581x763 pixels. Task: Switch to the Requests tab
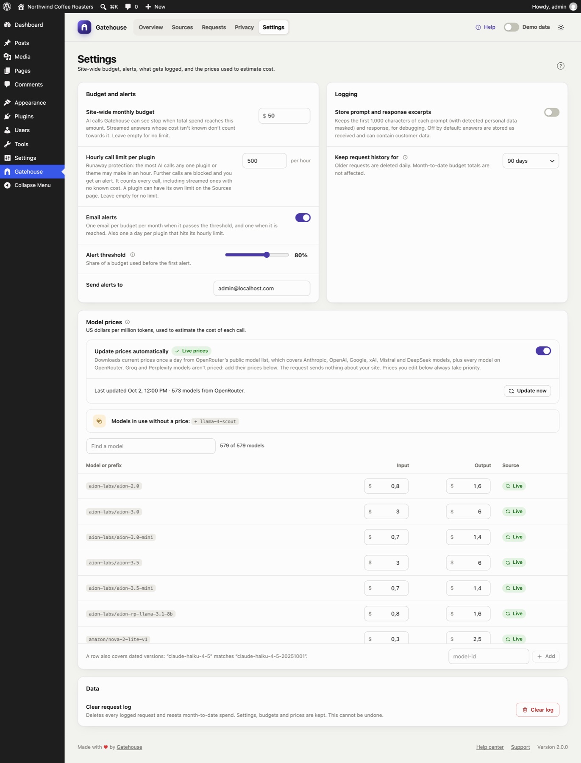coord(214,27)
